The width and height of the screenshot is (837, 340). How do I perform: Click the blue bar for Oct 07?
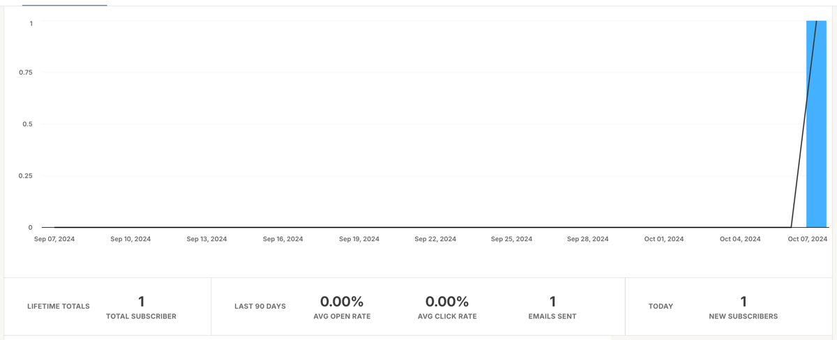tap(816, 125)
